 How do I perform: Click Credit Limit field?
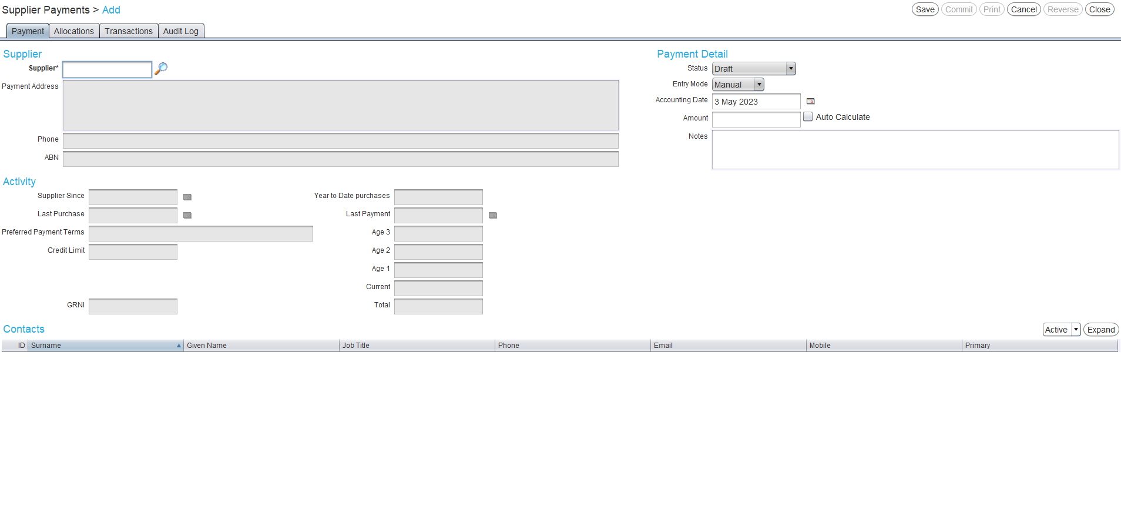[133, 252]
